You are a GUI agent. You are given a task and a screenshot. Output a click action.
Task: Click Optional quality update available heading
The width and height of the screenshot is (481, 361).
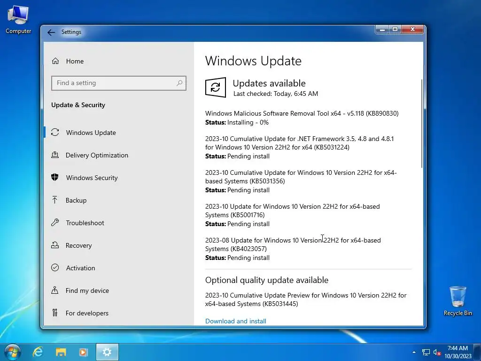click(x=267, y=280)
